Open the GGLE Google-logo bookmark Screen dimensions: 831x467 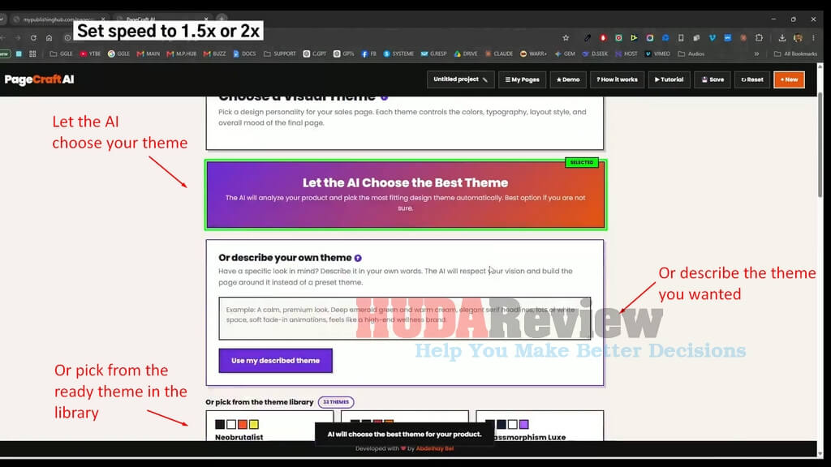tap(118, 54)
